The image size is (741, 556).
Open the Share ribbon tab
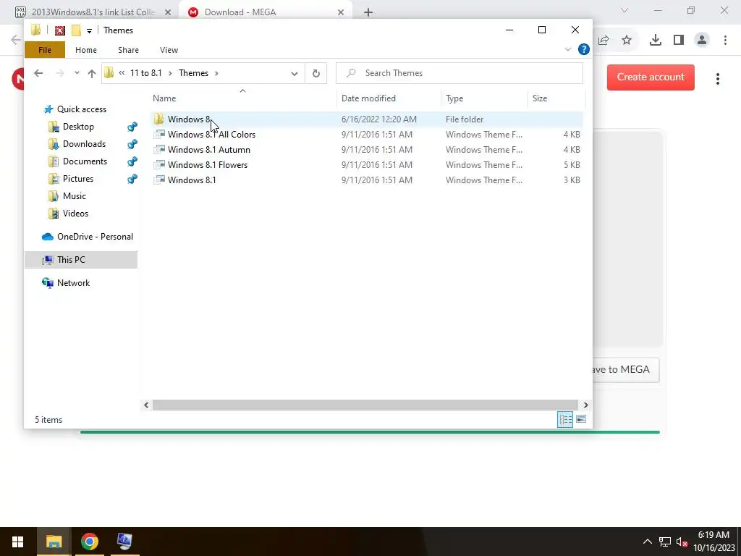point(128,50)
